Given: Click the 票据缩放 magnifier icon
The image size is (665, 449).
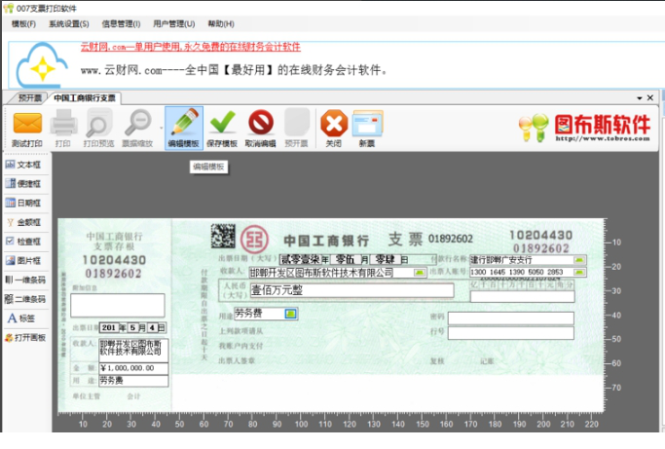Looking at the screenshot, I should [x=137, y=123].
